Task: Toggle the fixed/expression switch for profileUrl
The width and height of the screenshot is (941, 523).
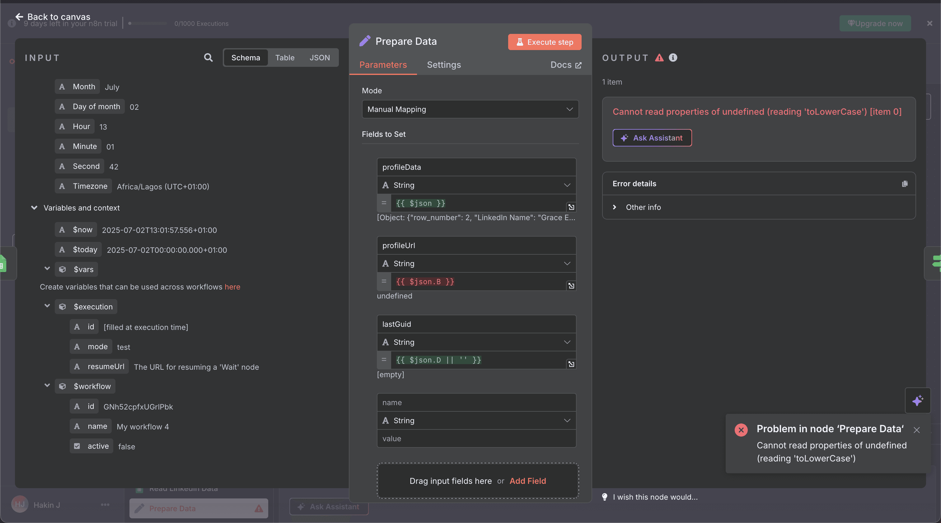Action: point(384,281)
